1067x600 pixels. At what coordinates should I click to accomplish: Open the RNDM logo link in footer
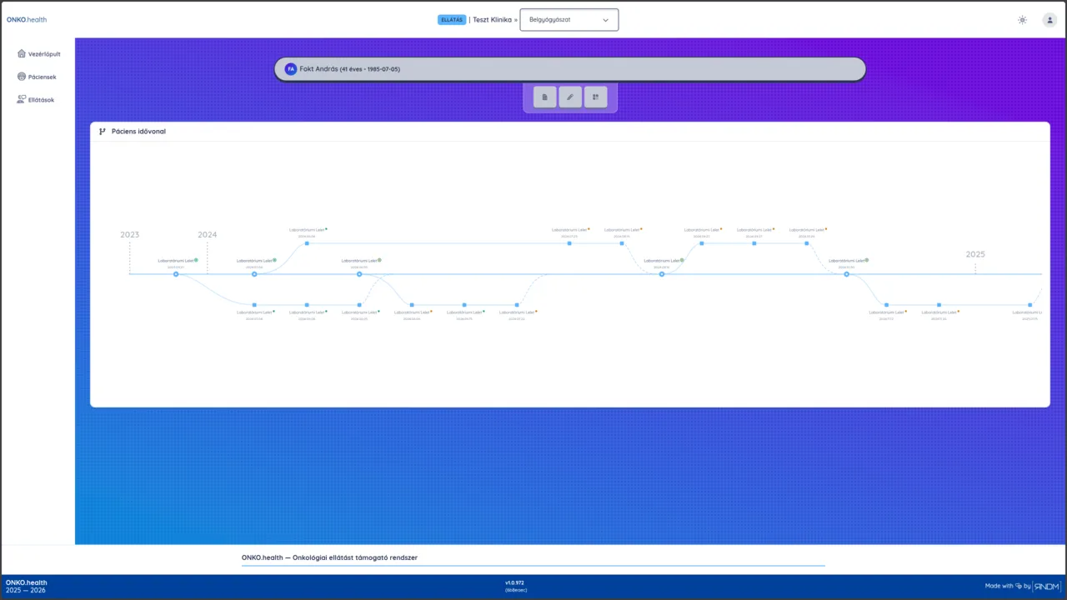tap(1047, 586)
